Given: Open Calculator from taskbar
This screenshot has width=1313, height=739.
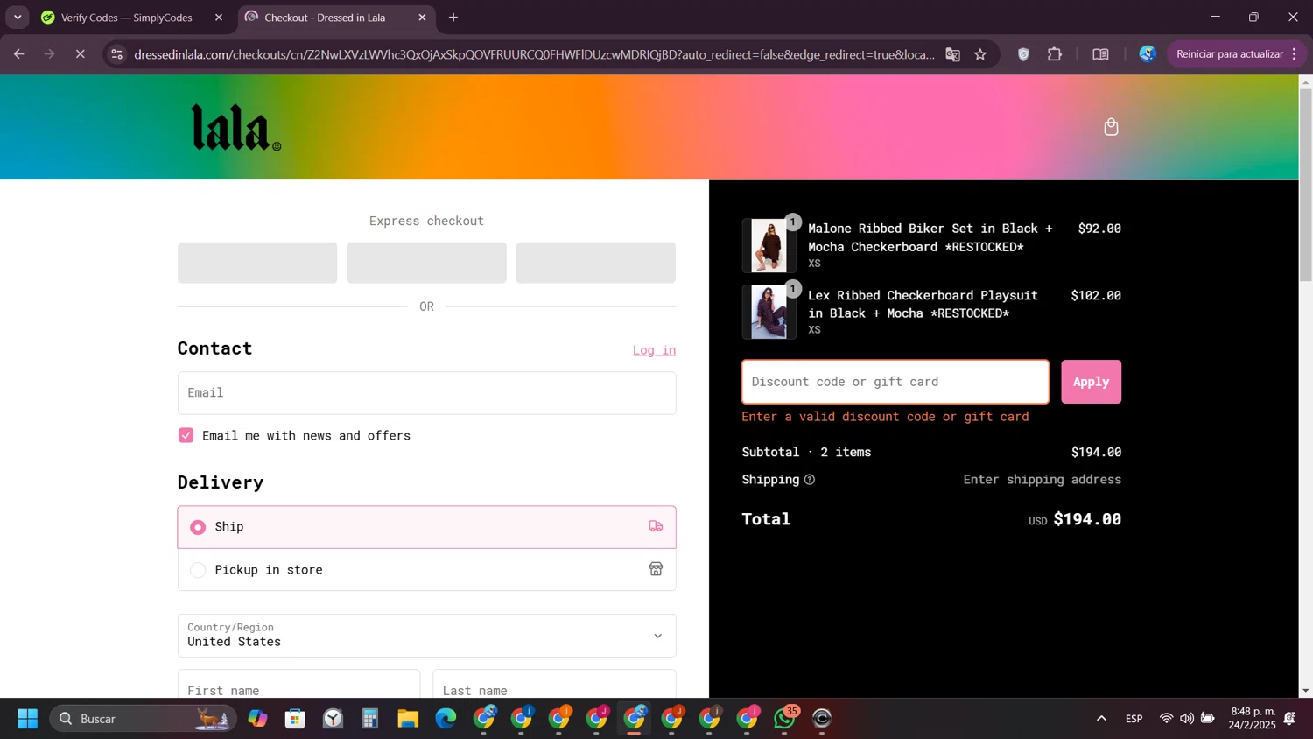Looking at the screenshot, I should pyautogui.click(x=370, y=719).
